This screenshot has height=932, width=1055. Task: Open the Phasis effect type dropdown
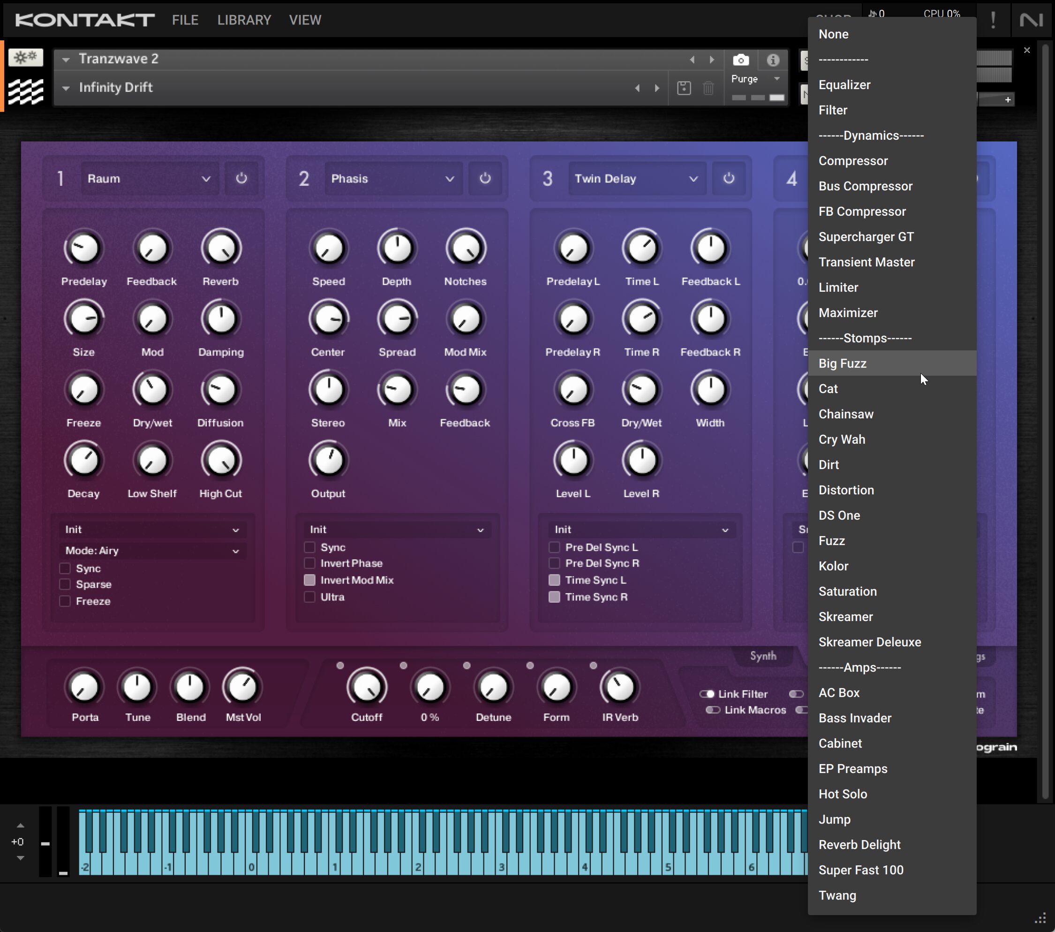click(x=393, y=178)
